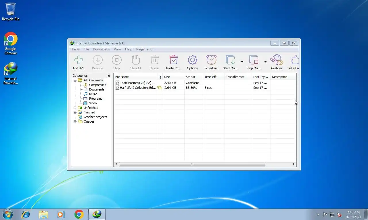Open the Registration menu

[145, 49]
